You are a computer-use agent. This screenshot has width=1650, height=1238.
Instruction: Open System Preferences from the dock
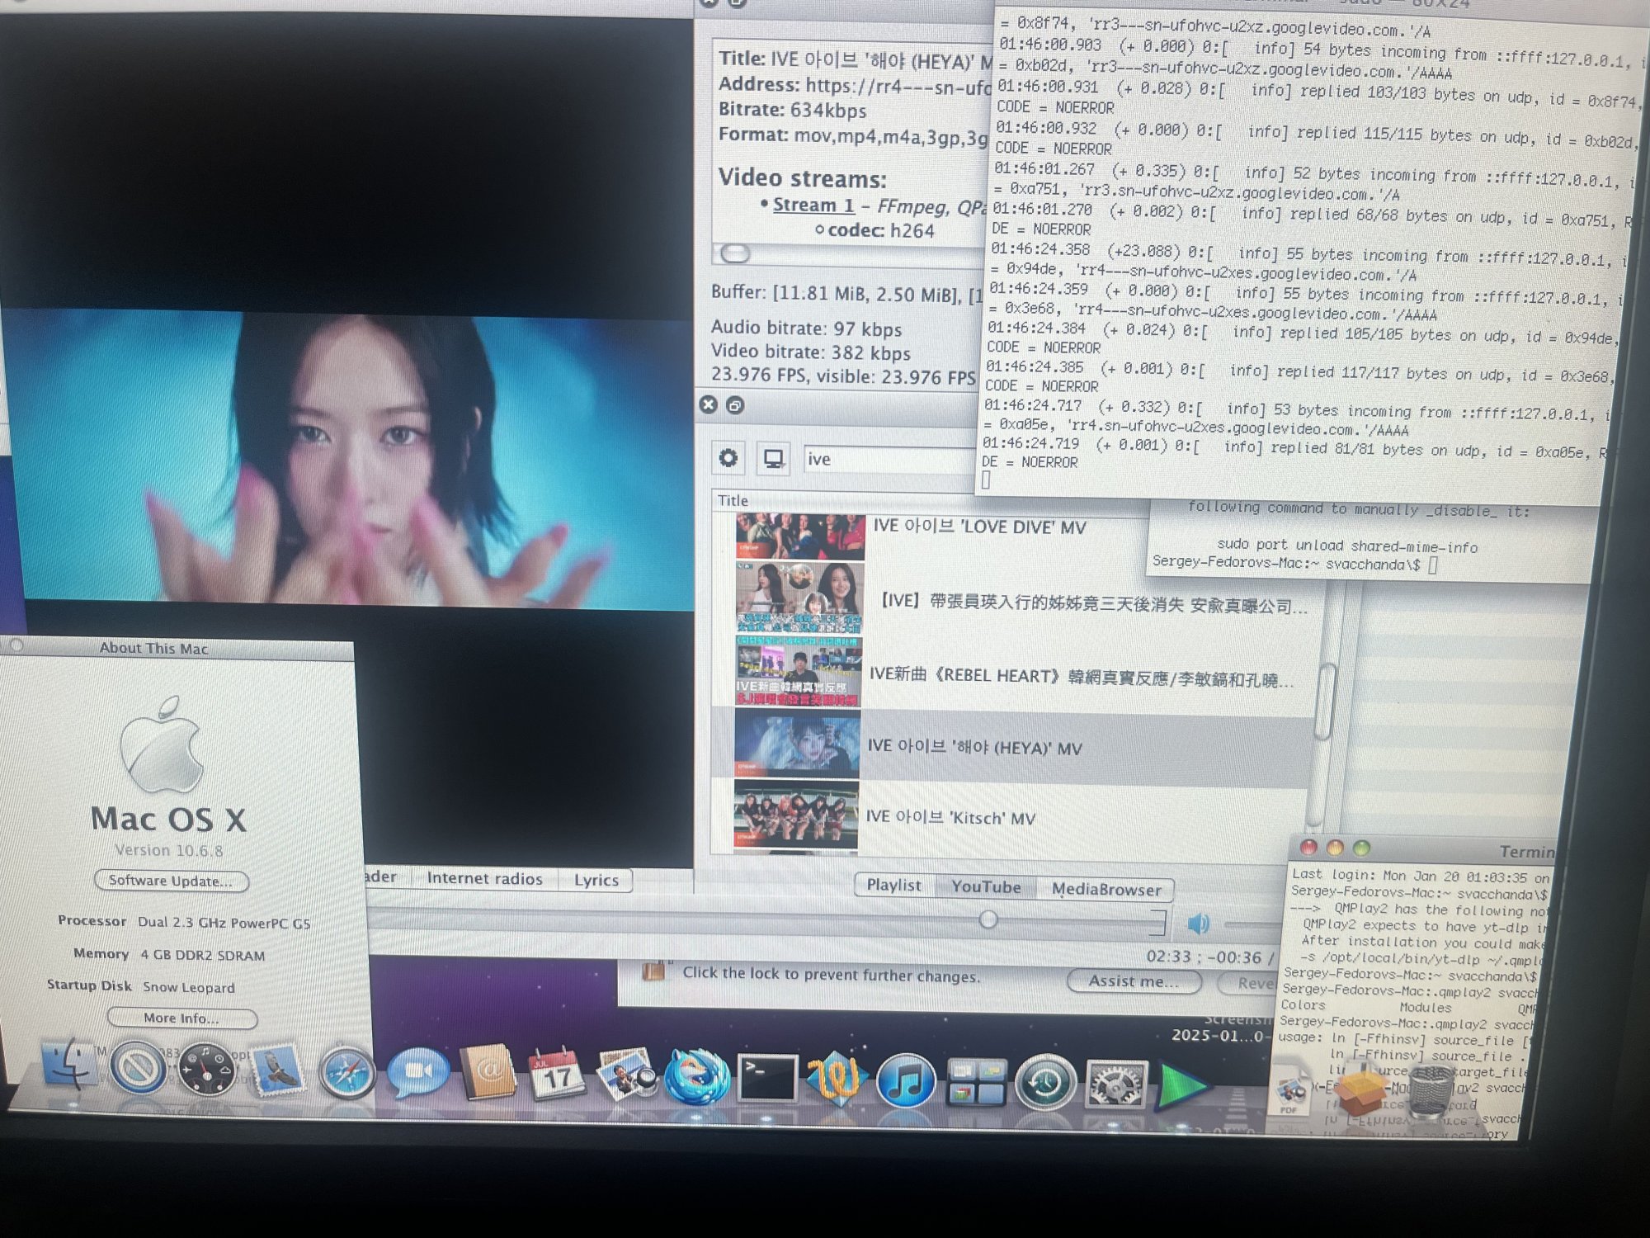[x=1116, y=1084]
